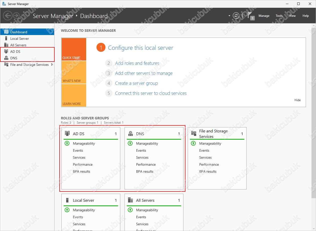This screenshot has width=316, height=231.
Task: Click the Local Server sidebar icon
Action: [6, 38]
